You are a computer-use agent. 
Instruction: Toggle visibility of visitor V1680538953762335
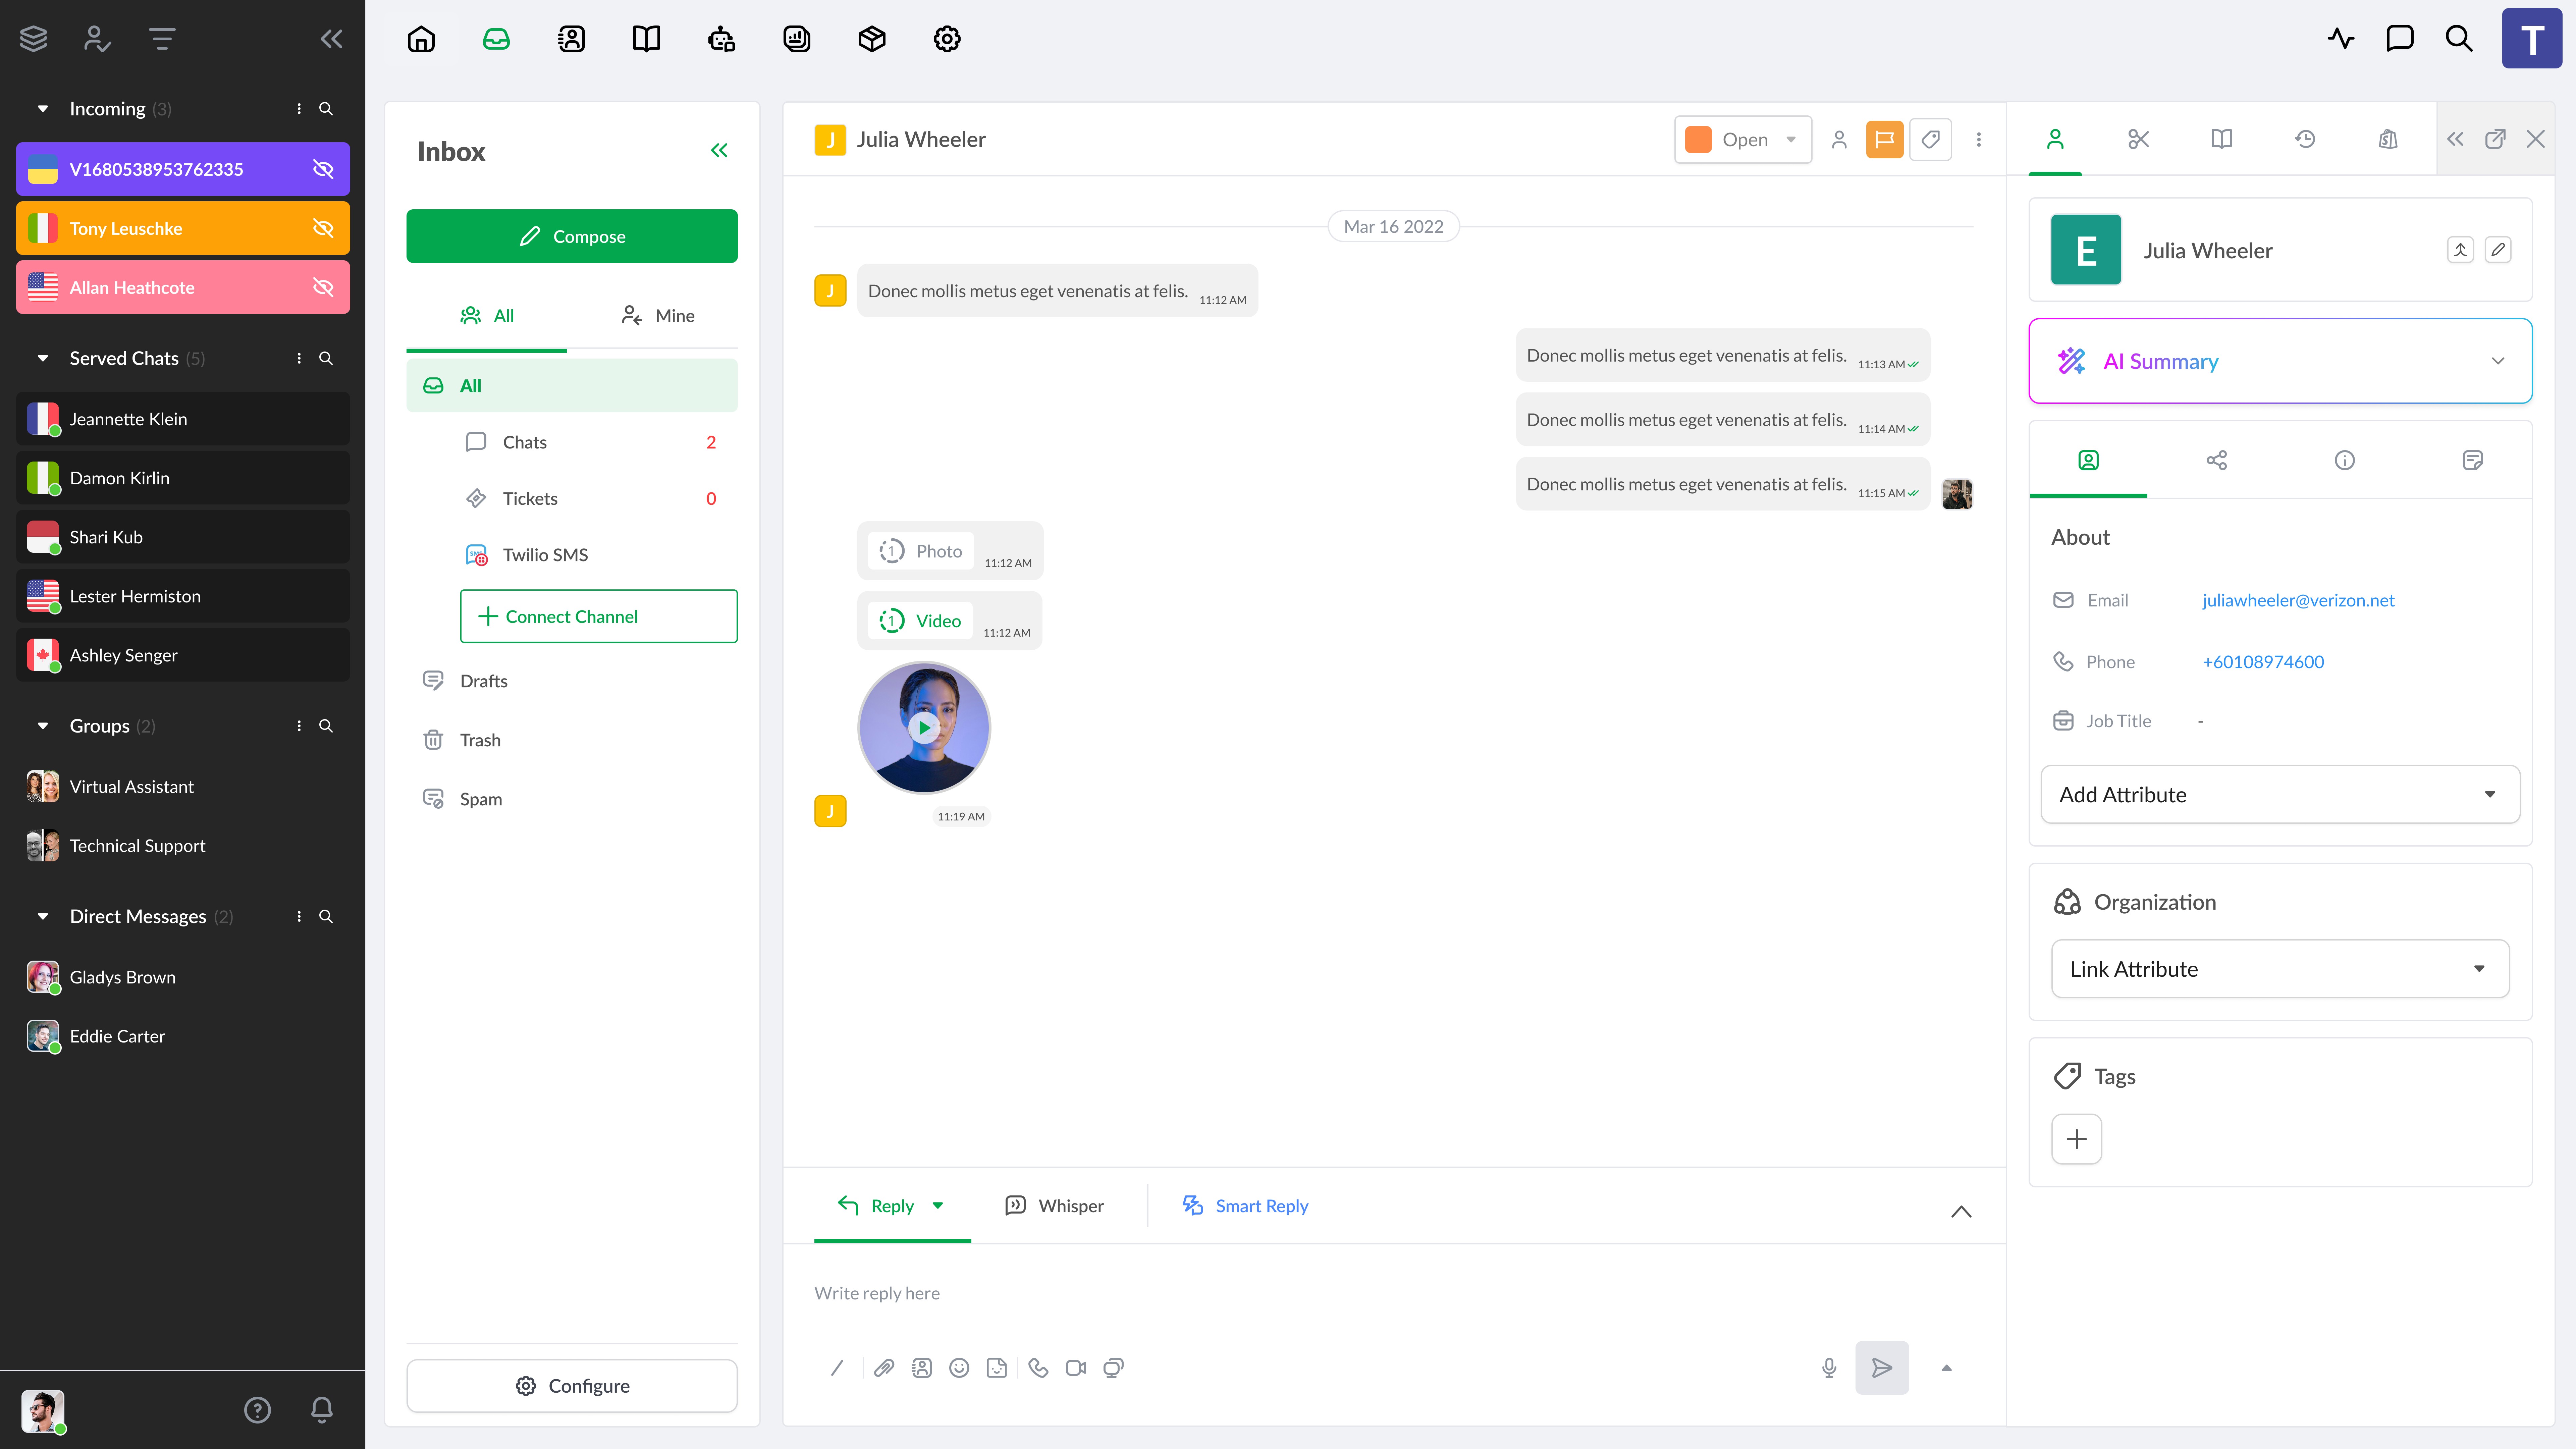point(323,169)
